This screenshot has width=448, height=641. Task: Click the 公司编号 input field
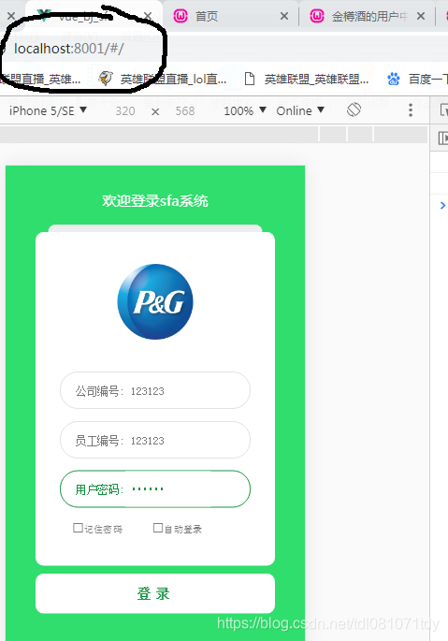155,390
